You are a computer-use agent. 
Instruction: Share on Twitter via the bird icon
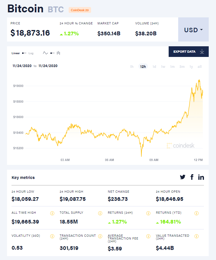click(183, 177)
